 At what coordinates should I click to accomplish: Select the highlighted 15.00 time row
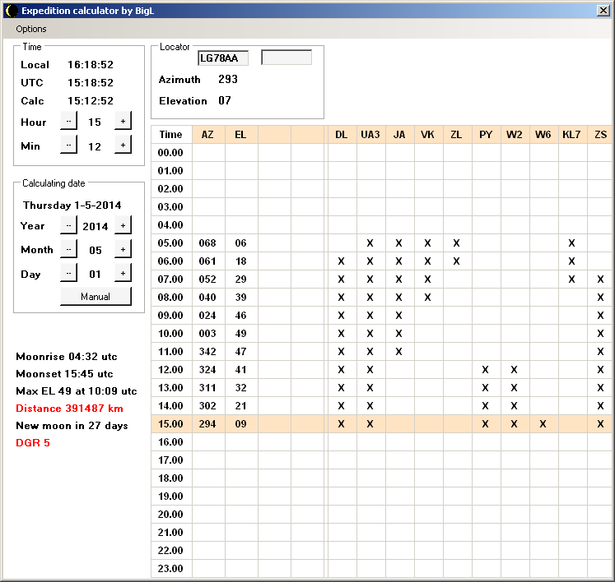click(x=170, y=424)
